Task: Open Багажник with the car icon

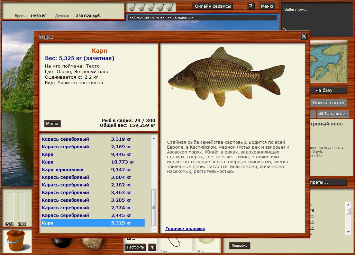Action: click(x=333, y=114)
